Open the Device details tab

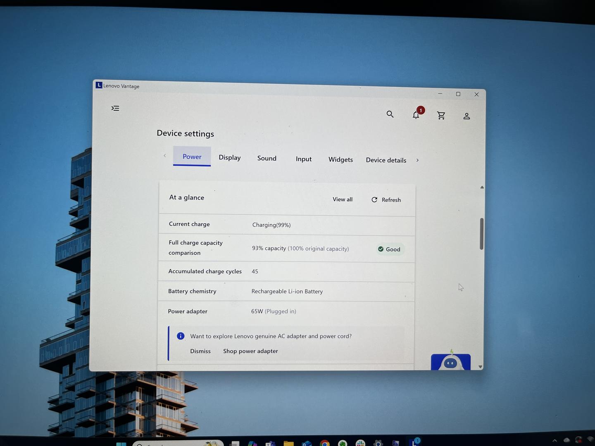386,160
